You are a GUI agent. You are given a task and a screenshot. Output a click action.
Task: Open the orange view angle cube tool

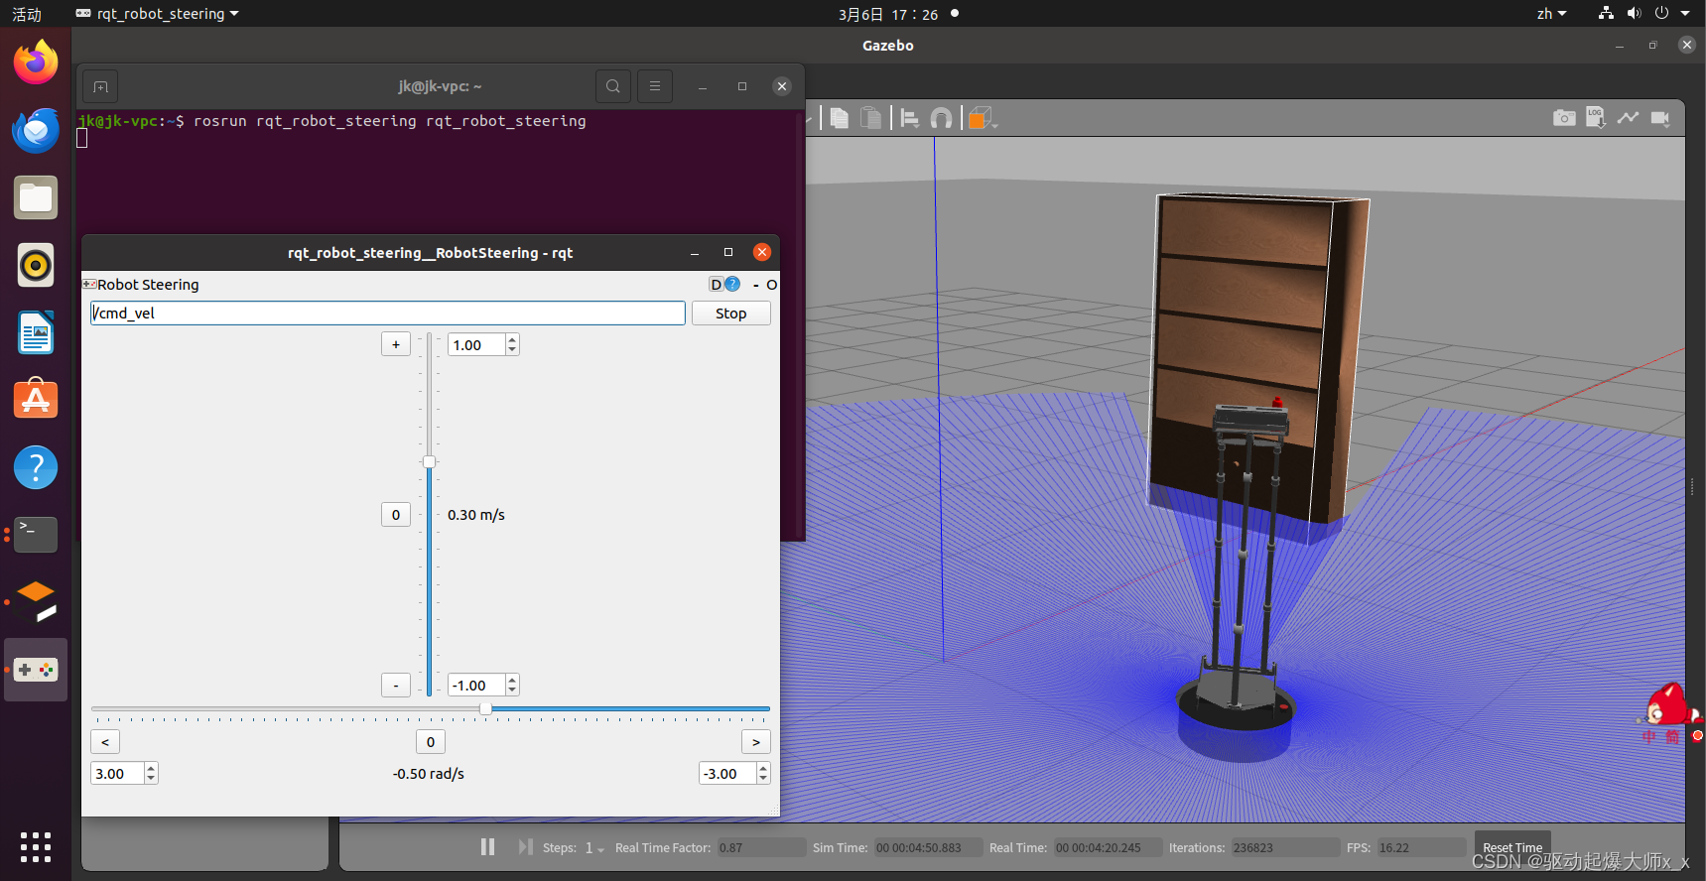coord(981,118)
